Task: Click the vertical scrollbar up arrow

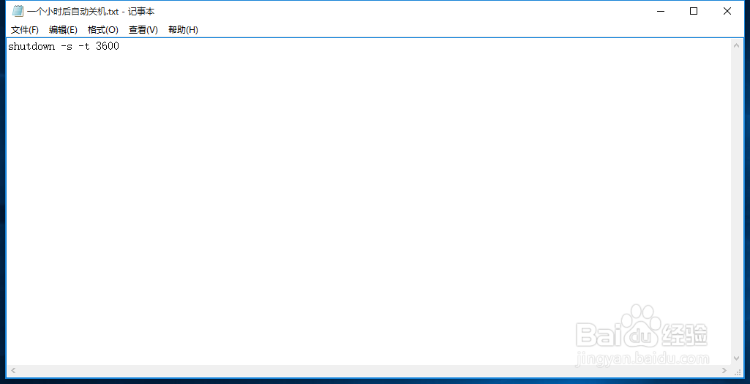Action: tap(737, 45)
